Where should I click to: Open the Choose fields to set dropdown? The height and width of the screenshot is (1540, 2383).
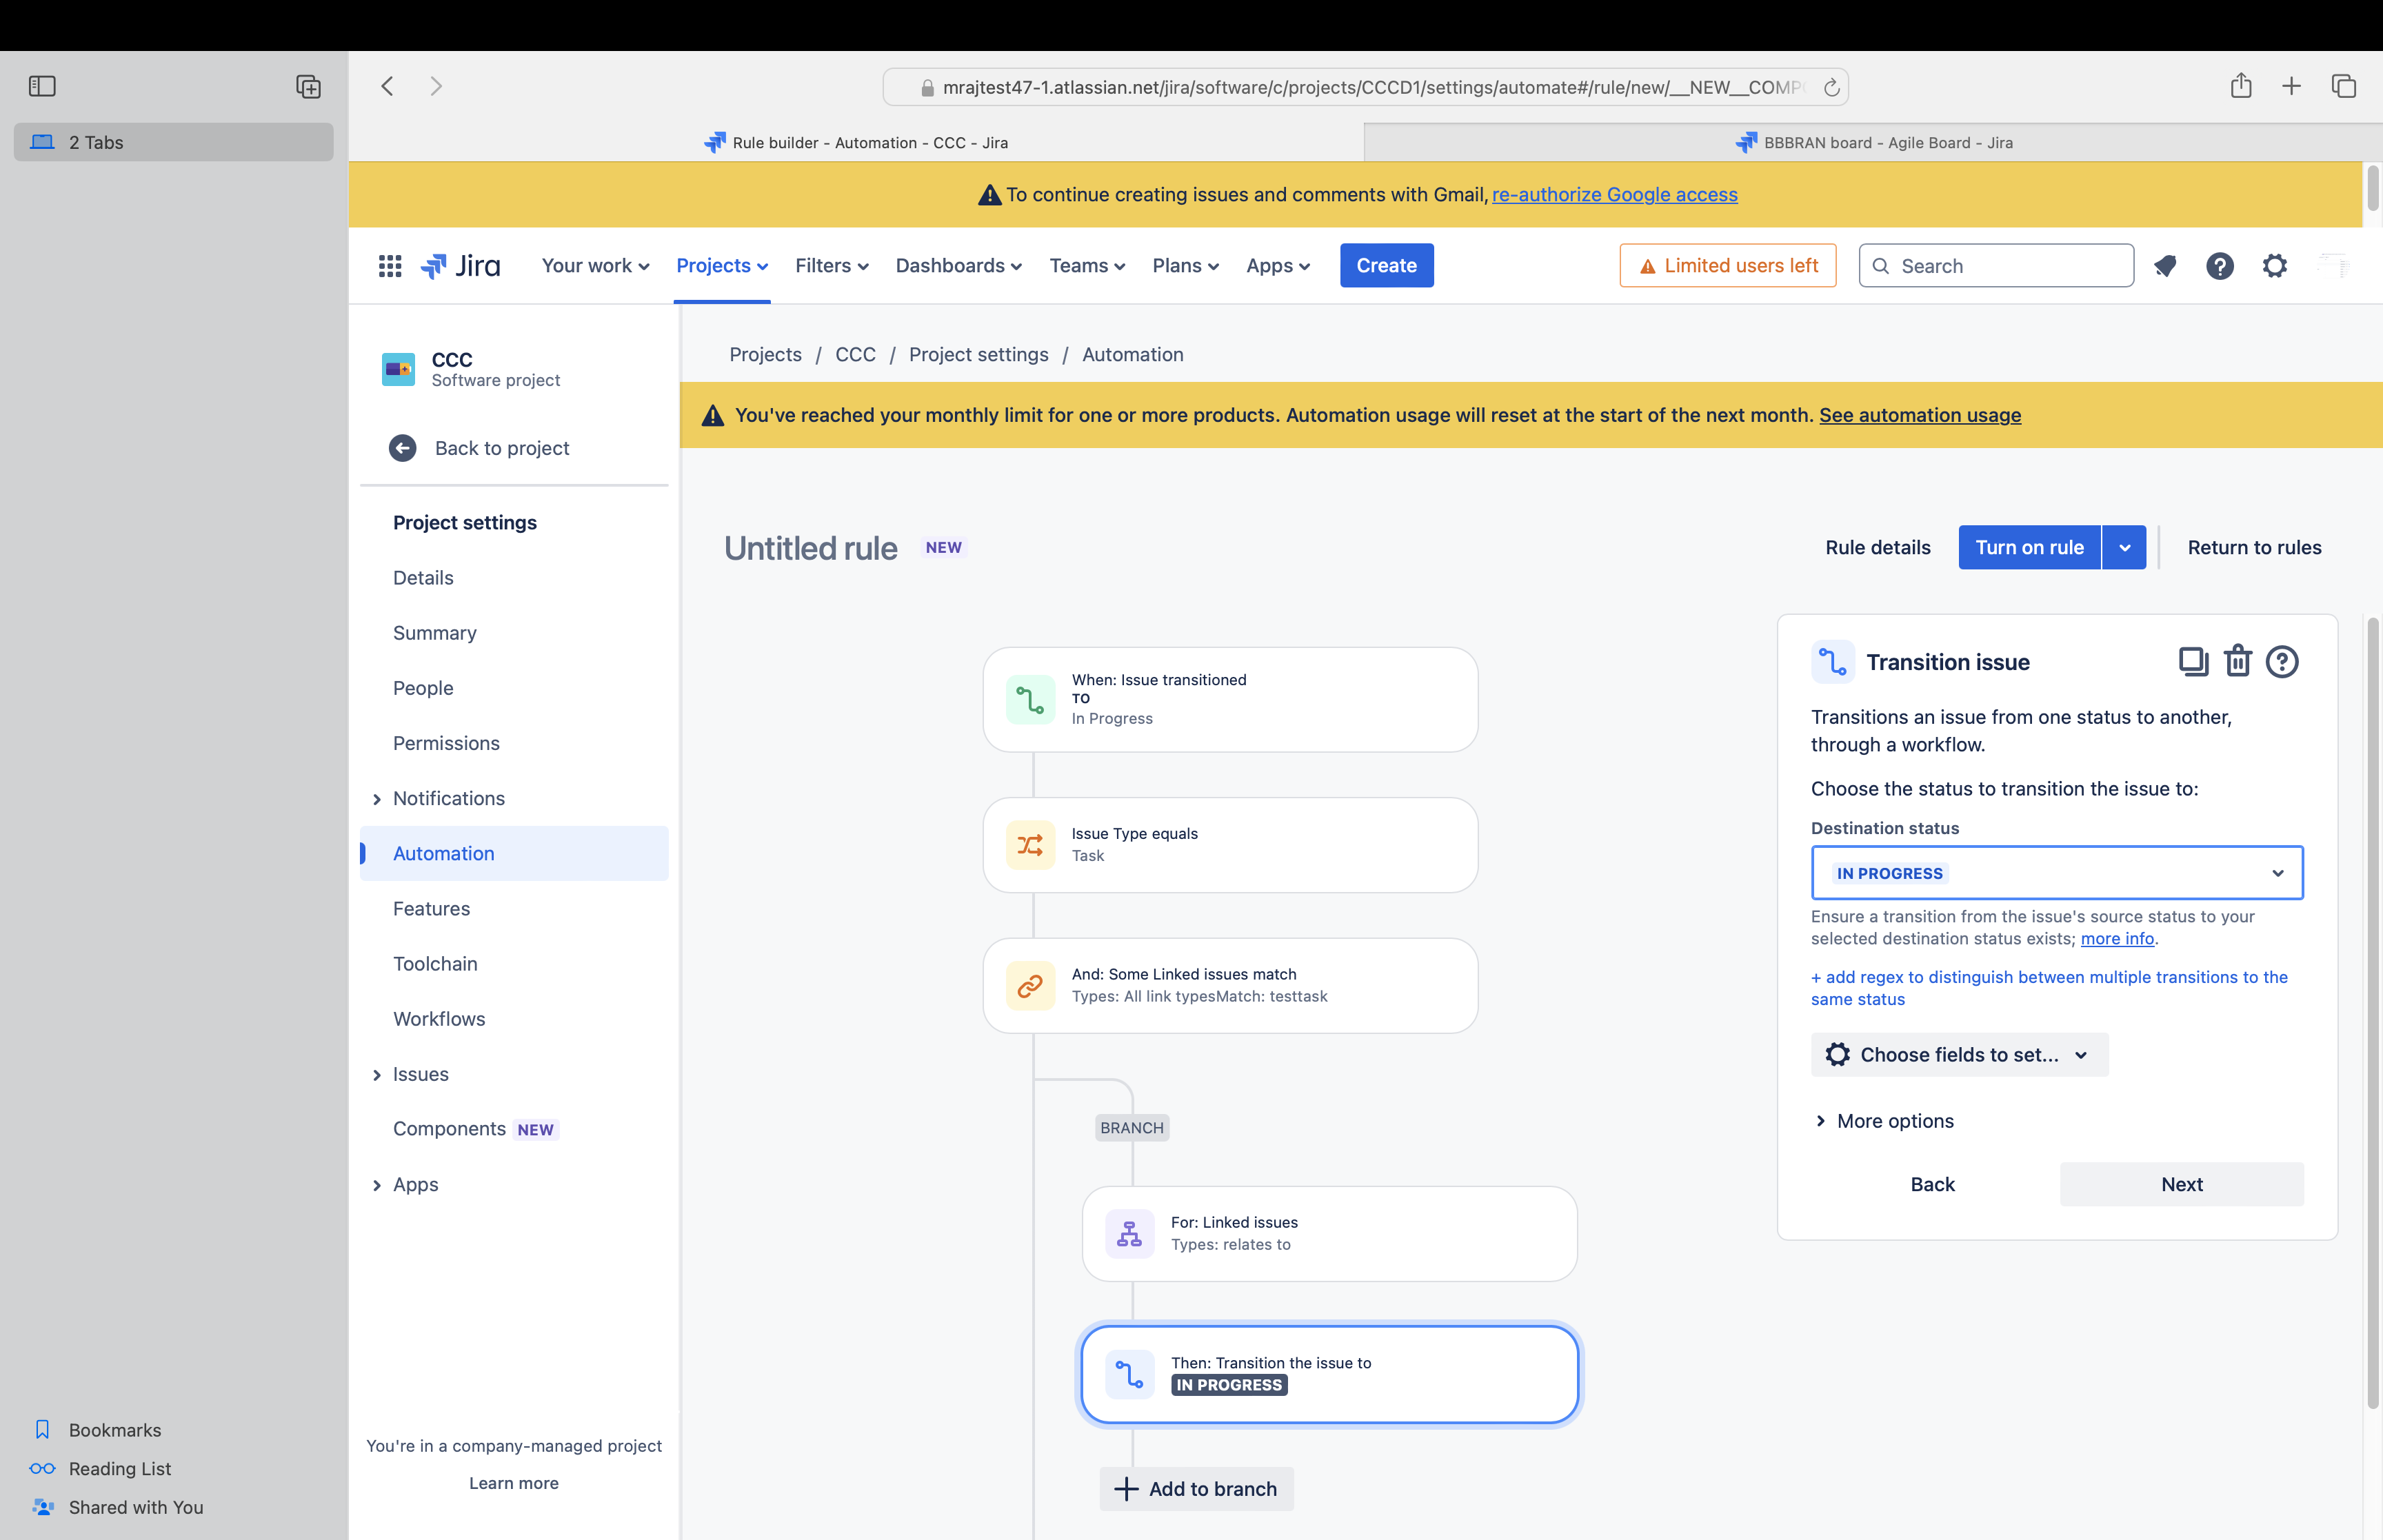coord(1958,1055)
